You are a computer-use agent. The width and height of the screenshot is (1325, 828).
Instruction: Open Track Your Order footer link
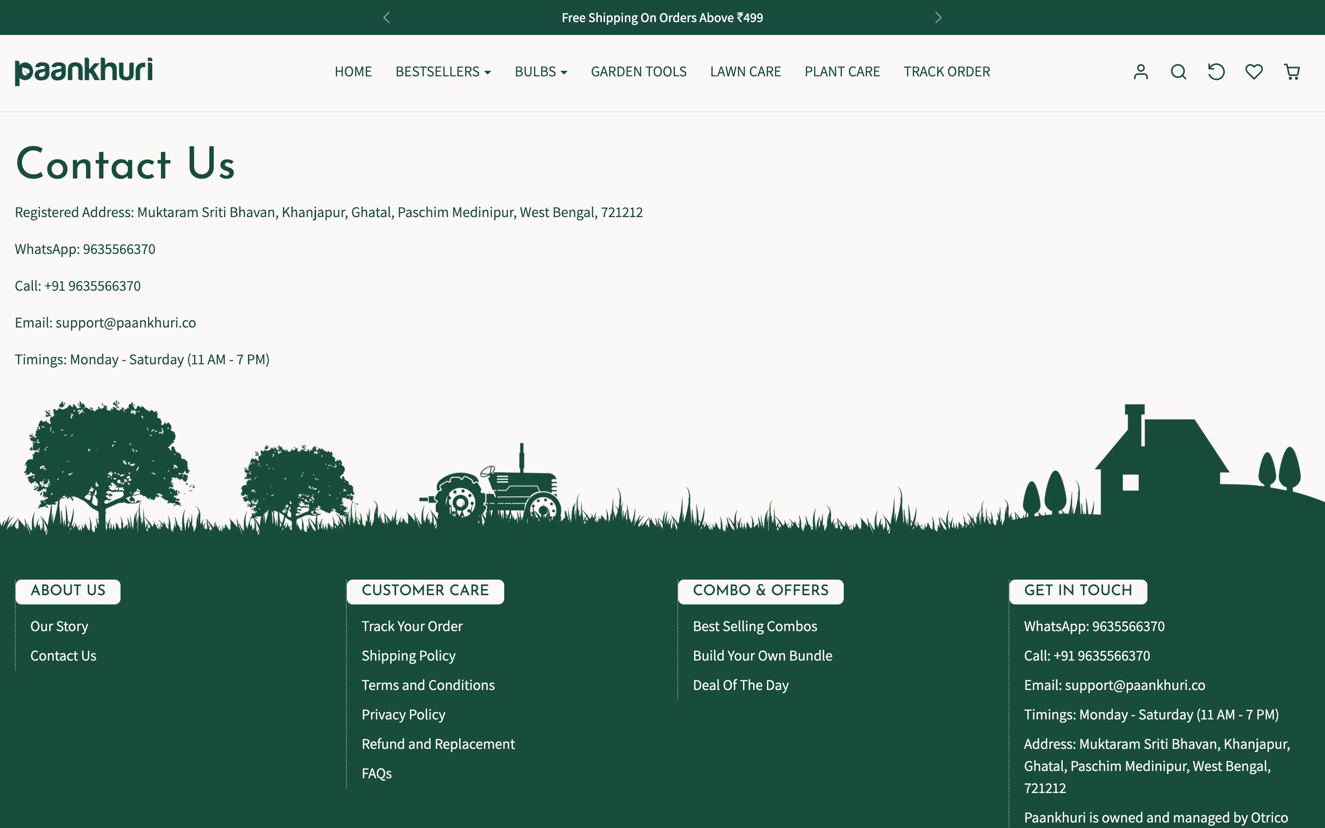(412, 626)
